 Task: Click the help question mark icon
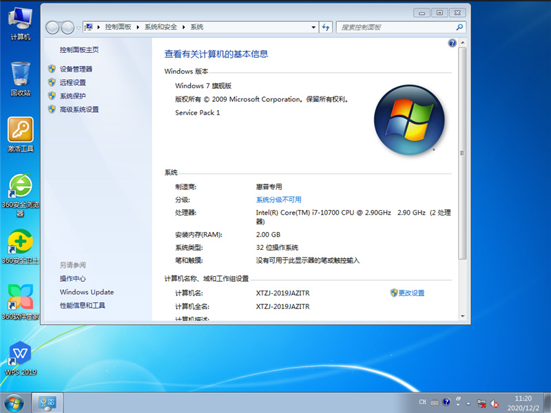coord(452,43)
